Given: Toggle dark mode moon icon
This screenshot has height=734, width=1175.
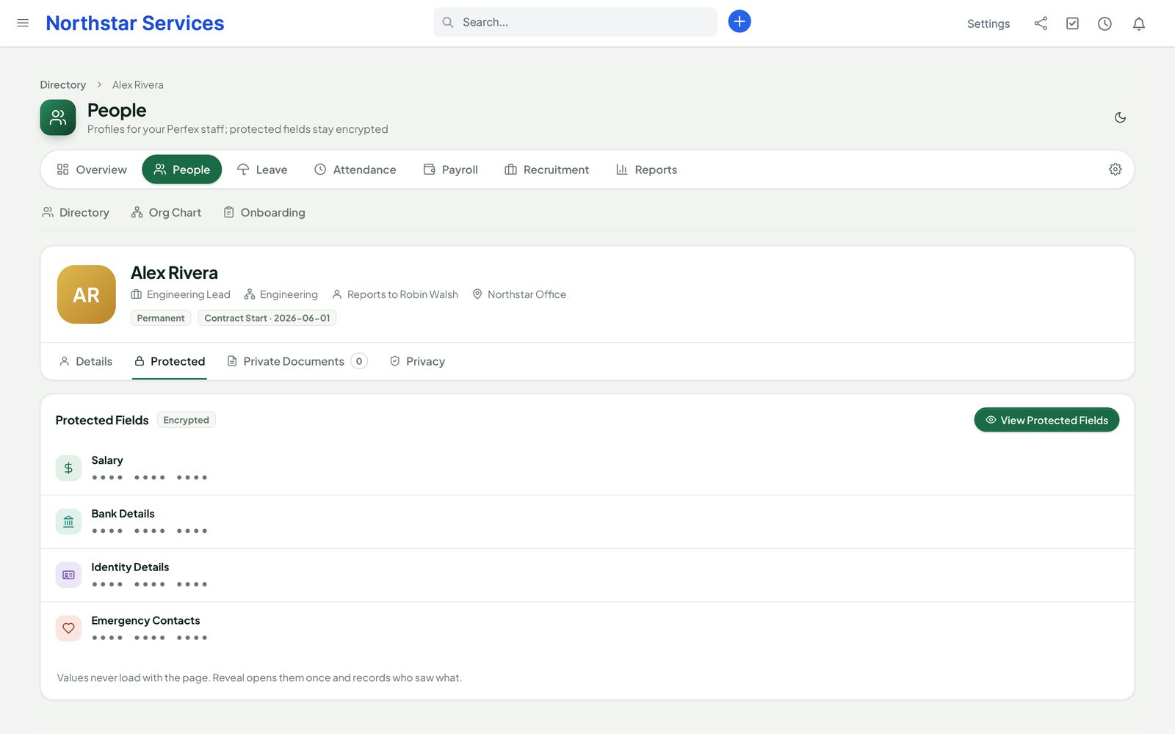Looking at the screenshot, I should (1120, 117).
